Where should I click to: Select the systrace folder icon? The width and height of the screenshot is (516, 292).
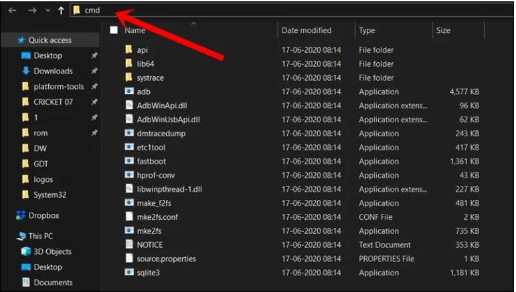[x=129, y=78]
